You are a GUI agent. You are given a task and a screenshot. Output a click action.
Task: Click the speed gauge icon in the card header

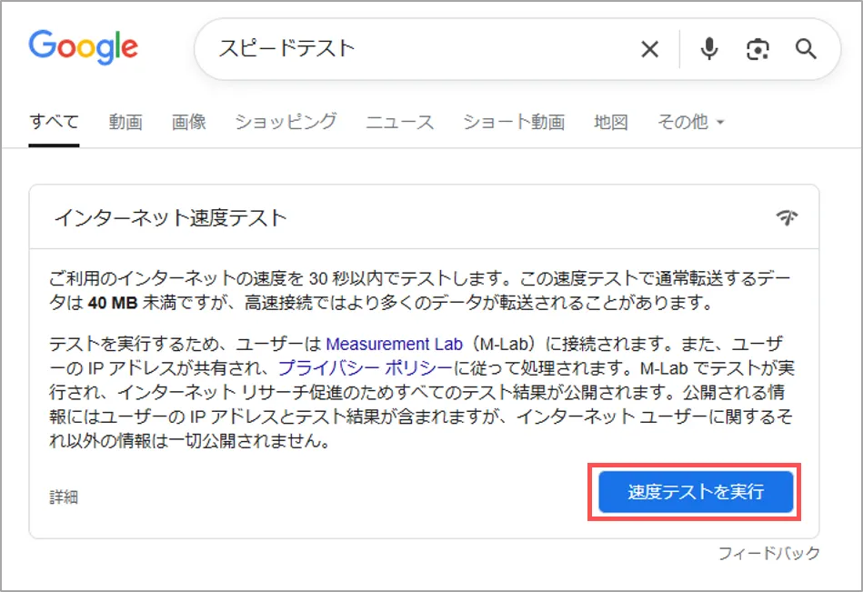pos(788,216)
